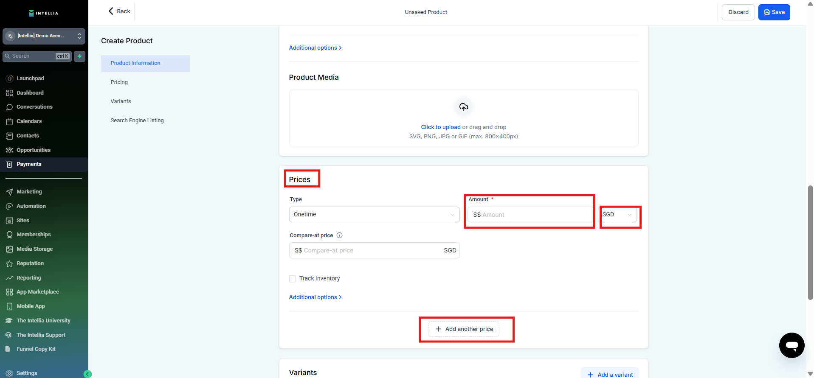Jump to Search Engine Listing section
Viewport: 814px width, 378px height.
[137, 120]
